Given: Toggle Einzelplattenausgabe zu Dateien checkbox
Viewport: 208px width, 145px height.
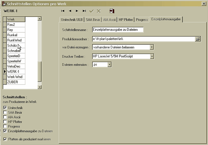Looking at the screenshot, I should point(5,131).
